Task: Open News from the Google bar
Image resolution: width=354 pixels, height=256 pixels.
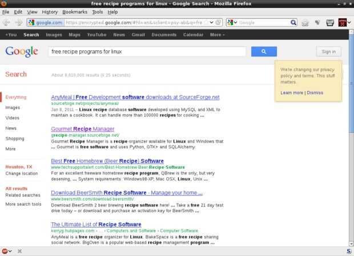Action: [119, 35]
